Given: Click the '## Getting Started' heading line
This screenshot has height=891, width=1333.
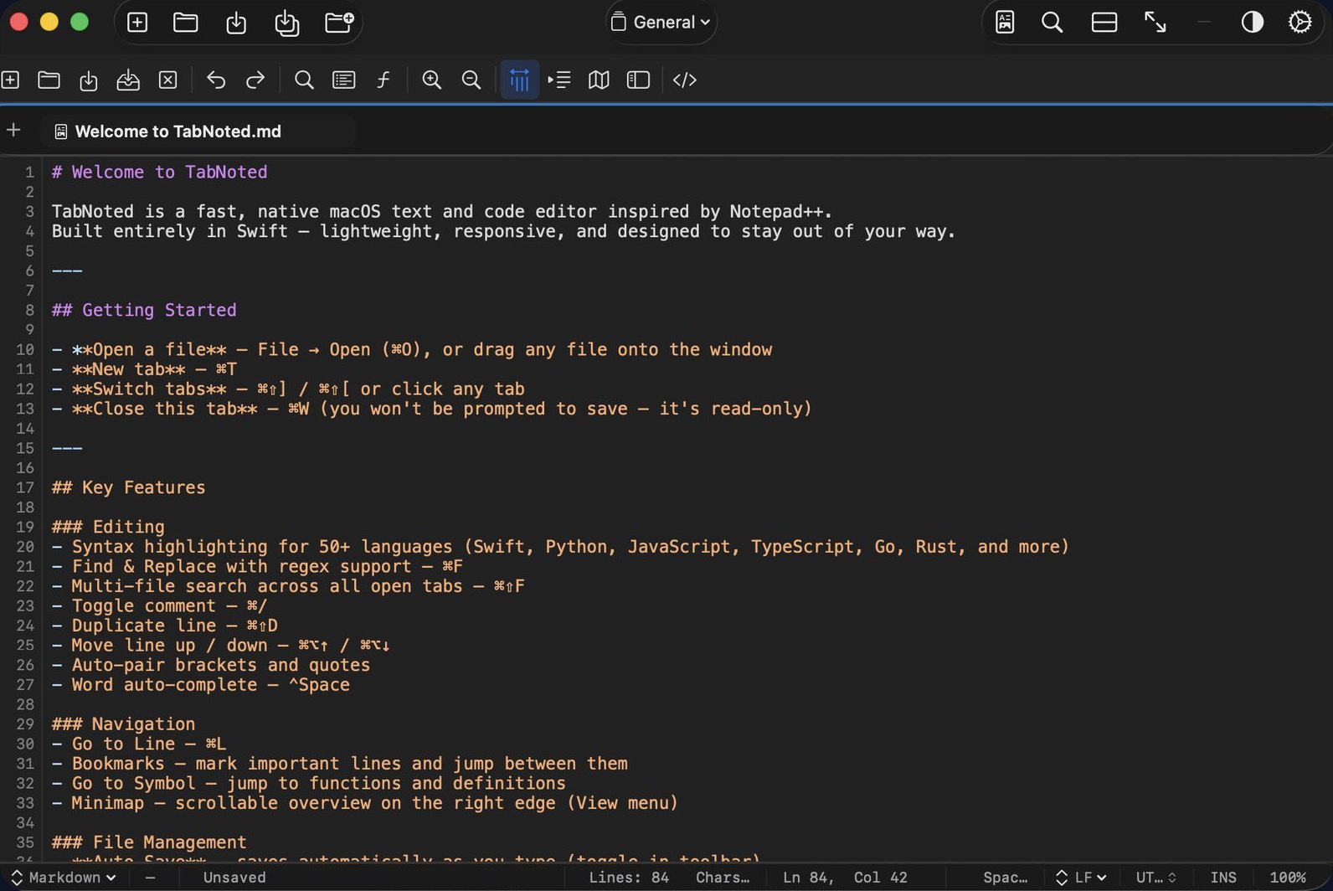Looking at the screenshot, I should (x=144, y=310).
